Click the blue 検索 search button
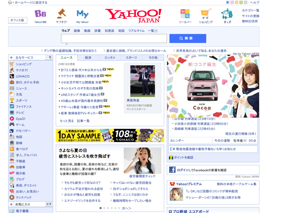This screenshot has height=213, width=285. point(188,38)
